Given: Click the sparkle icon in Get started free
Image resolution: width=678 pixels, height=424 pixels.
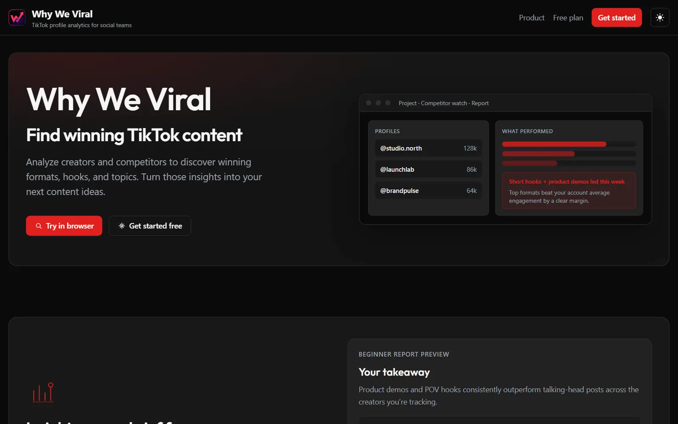Looking at the screenshot, I should pyautogui.click(x=122, y=226).
